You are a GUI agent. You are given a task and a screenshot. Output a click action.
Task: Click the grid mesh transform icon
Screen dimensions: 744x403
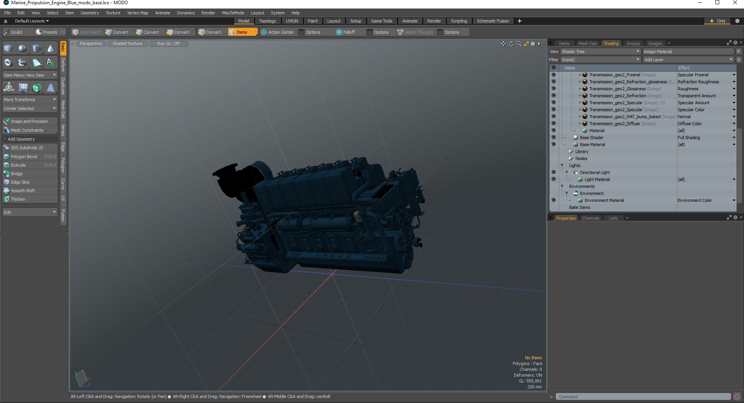pos(23,88)
